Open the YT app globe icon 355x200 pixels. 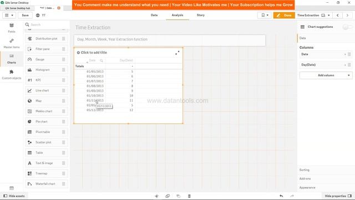click(x=38, y=15)
